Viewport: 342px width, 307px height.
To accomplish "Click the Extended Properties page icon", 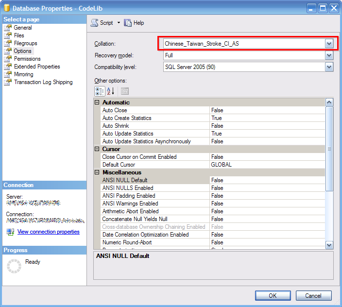I will click(8, 67).
